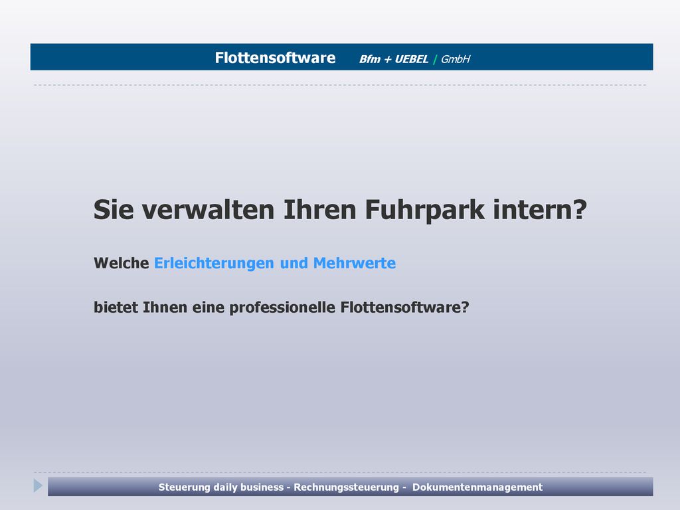Viewport: 680px width, 510px height.
Task: Click line 'bietet Ihnen eine professionelle Flottensoftware?'
Action: (282, 307)
